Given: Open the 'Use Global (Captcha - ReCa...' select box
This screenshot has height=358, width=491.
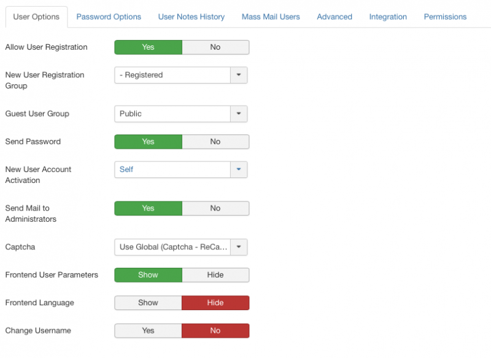Looking at the screenshot, I should 181,247.
